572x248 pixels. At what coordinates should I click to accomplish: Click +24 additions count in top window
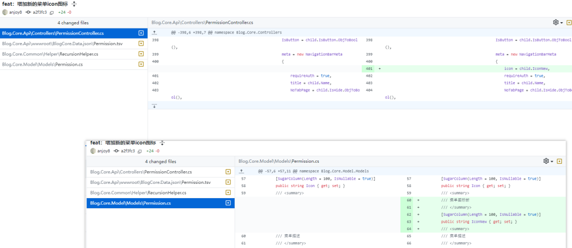click(x=61, y=12)
